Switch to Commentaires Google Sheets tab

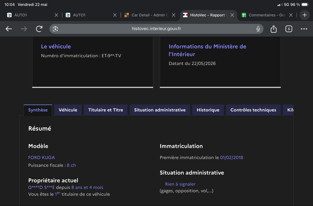click(x=264, y=15)
